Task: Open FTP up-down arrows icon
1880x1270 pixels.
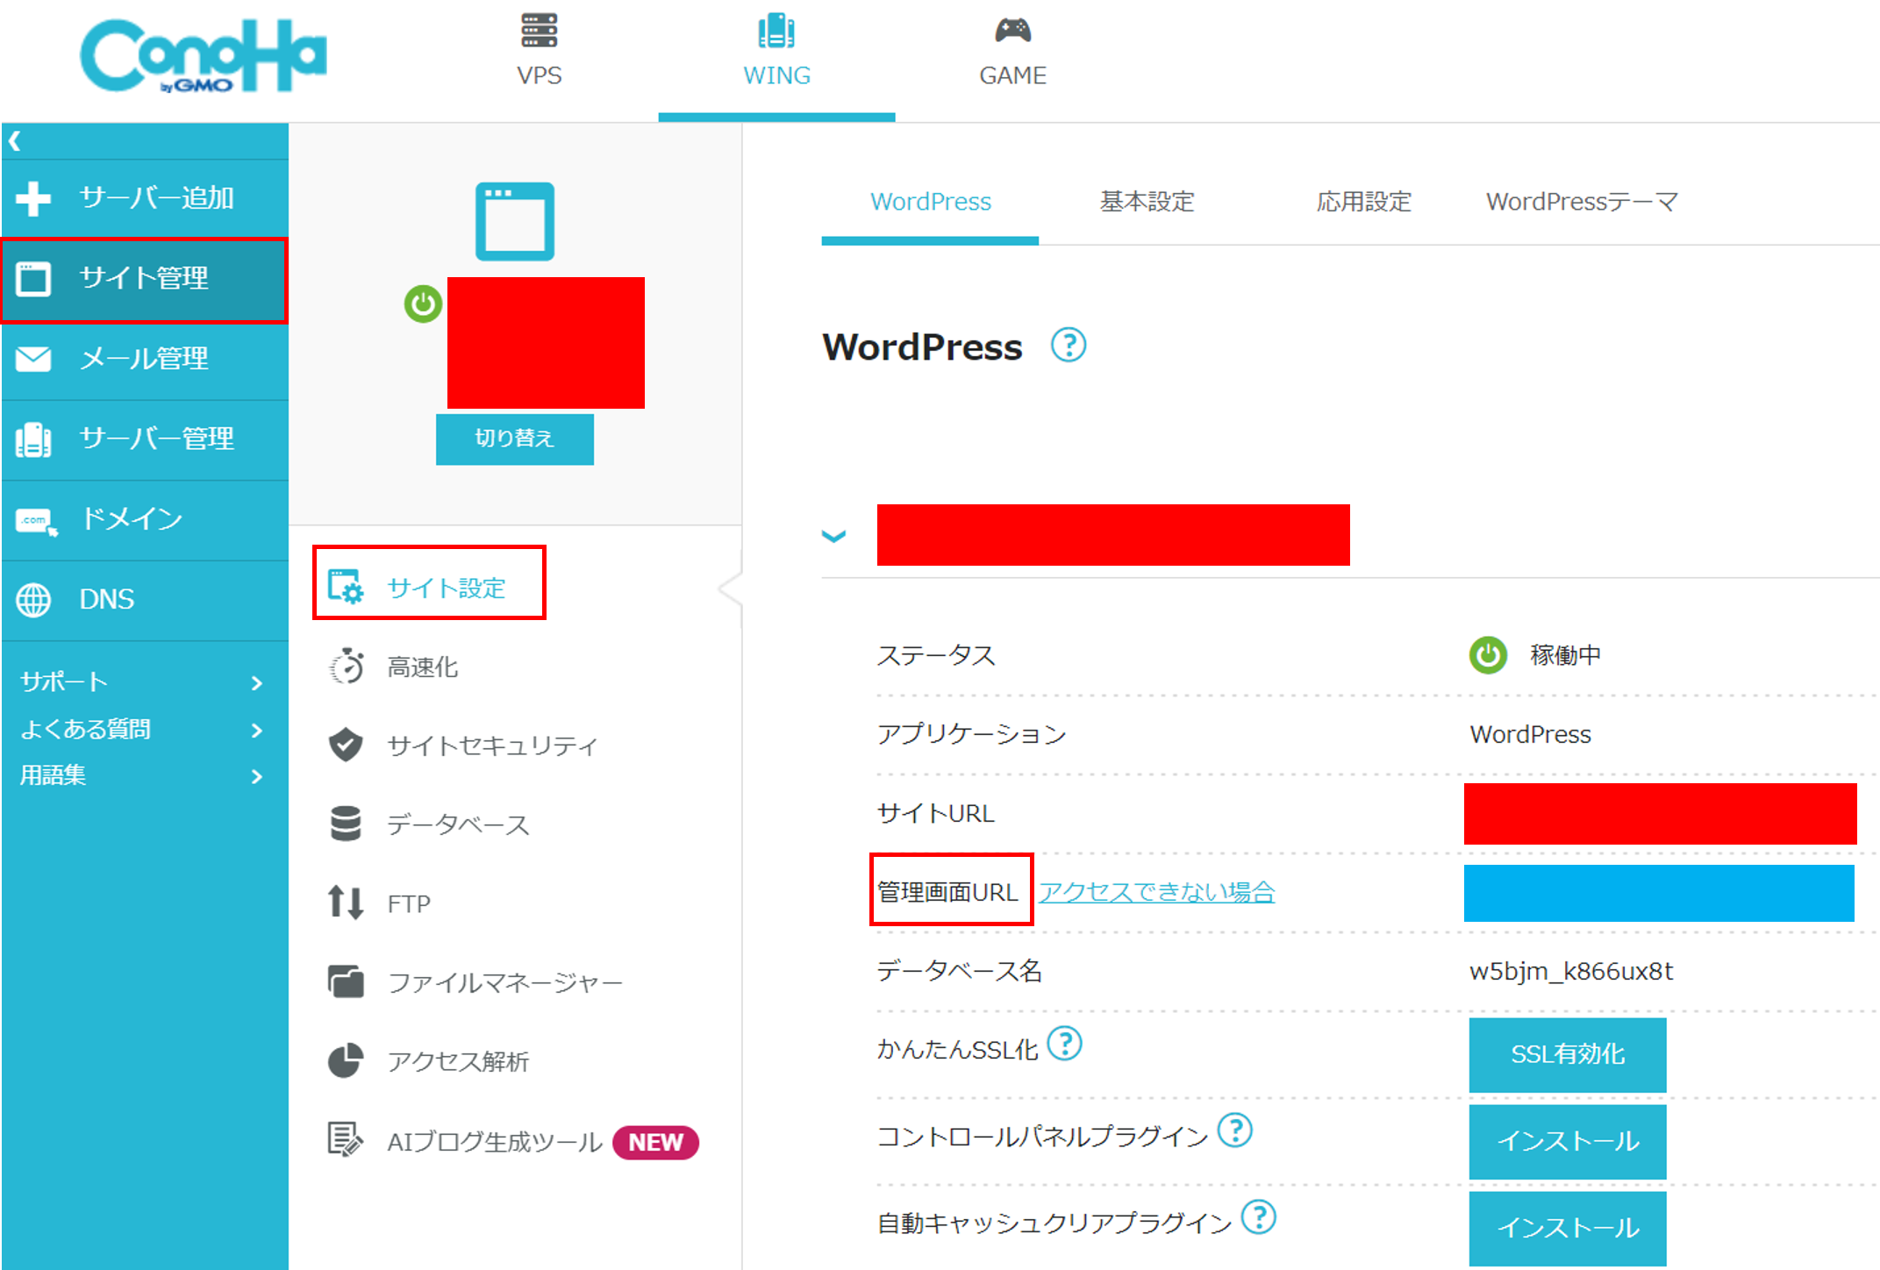Action: click(x=346, y=903)
